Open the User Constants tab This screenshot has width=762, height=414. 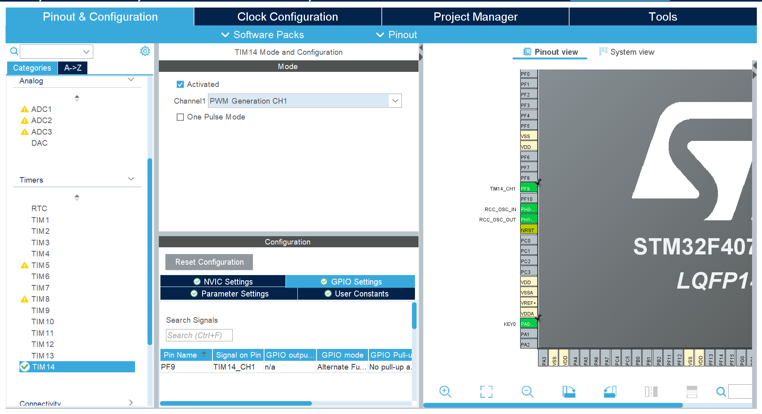[x=357, y=294]
